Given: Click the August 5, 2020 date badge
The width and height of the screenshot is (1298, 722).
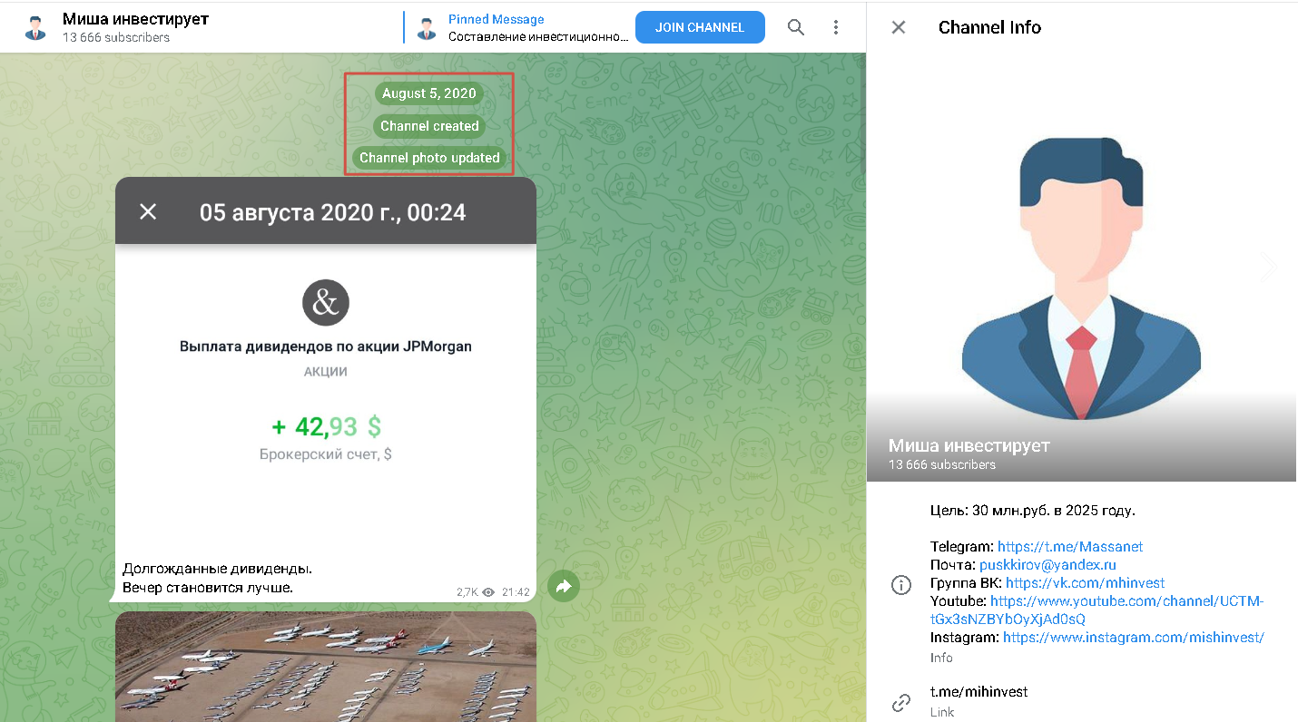Looking at the screenshot, I should [x=429, y=93].
